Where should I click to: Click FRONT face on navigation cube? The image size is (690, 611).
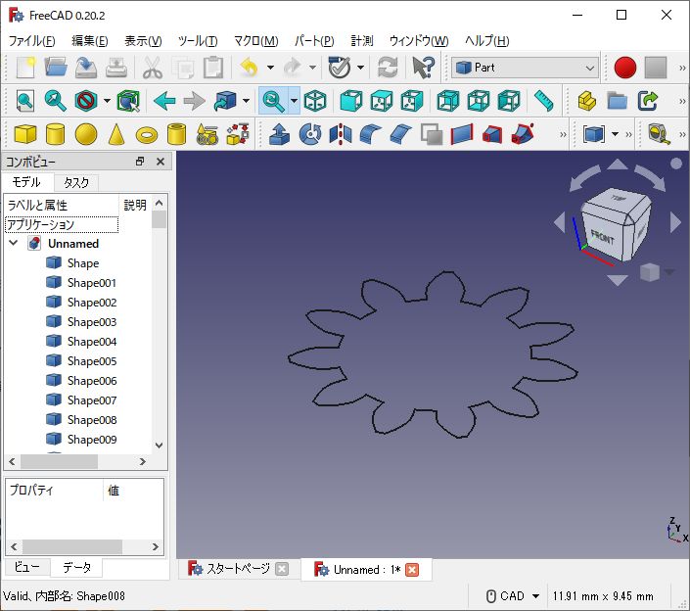(x=602, y=238)
